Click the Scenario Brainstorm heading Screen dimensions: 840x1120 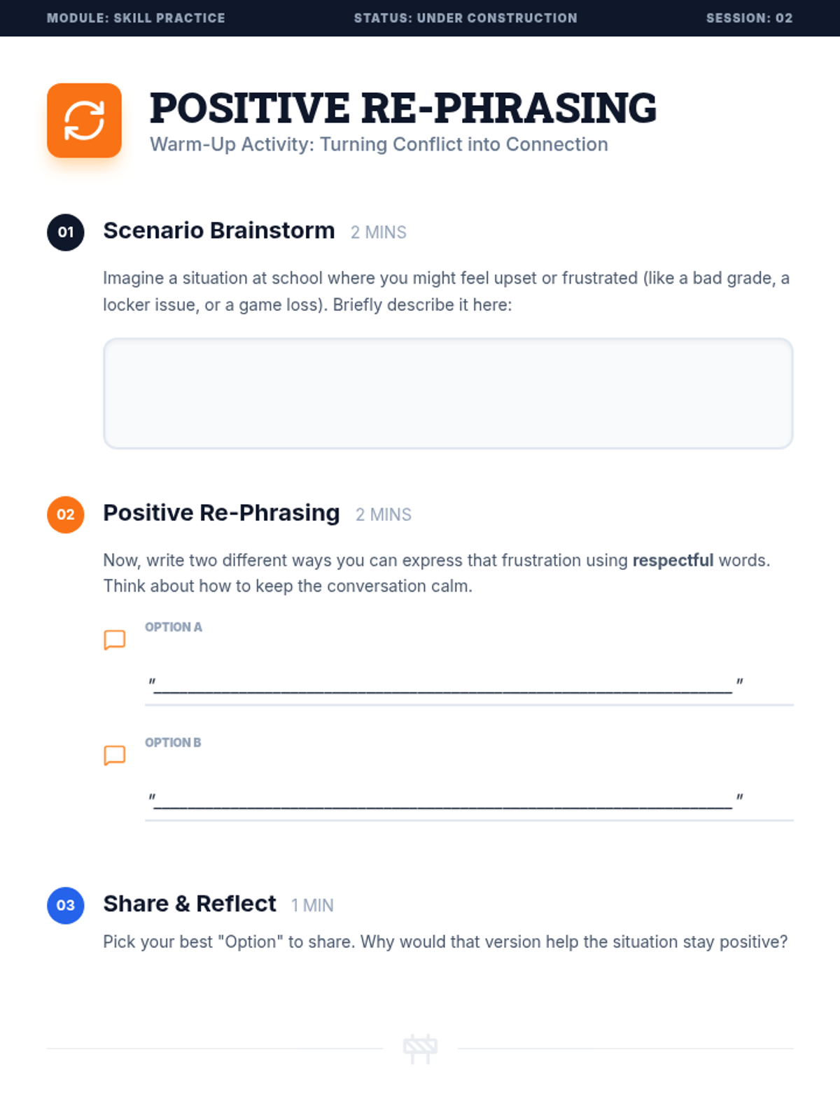[219, 230]
